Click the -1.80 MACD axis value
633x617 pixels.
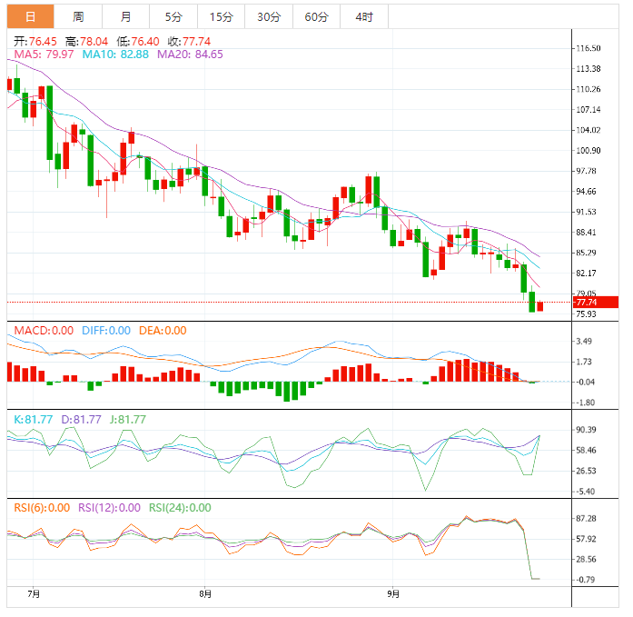click(x=585, y=403)
